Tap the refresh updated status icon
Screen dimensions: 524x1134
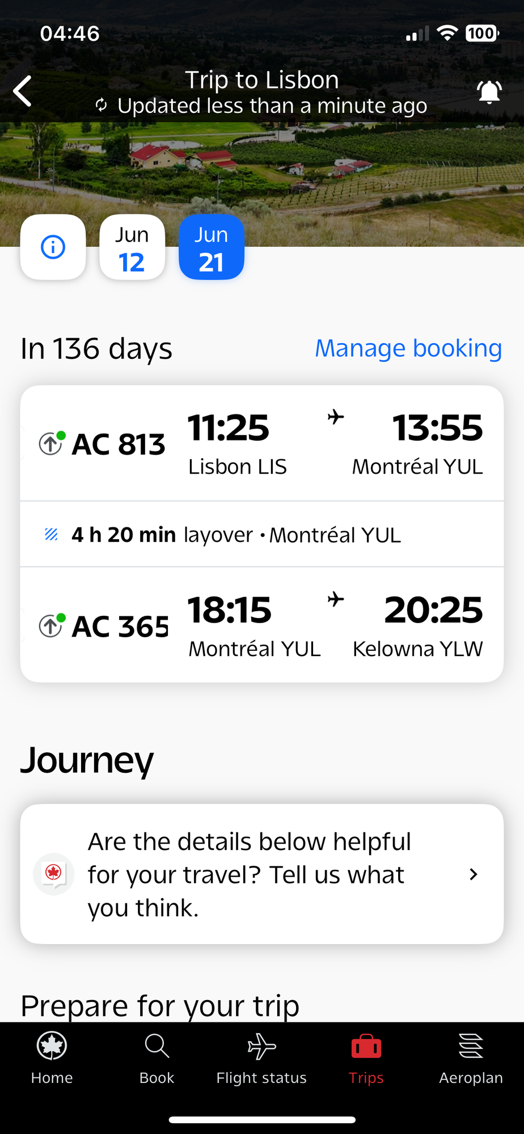102,105
